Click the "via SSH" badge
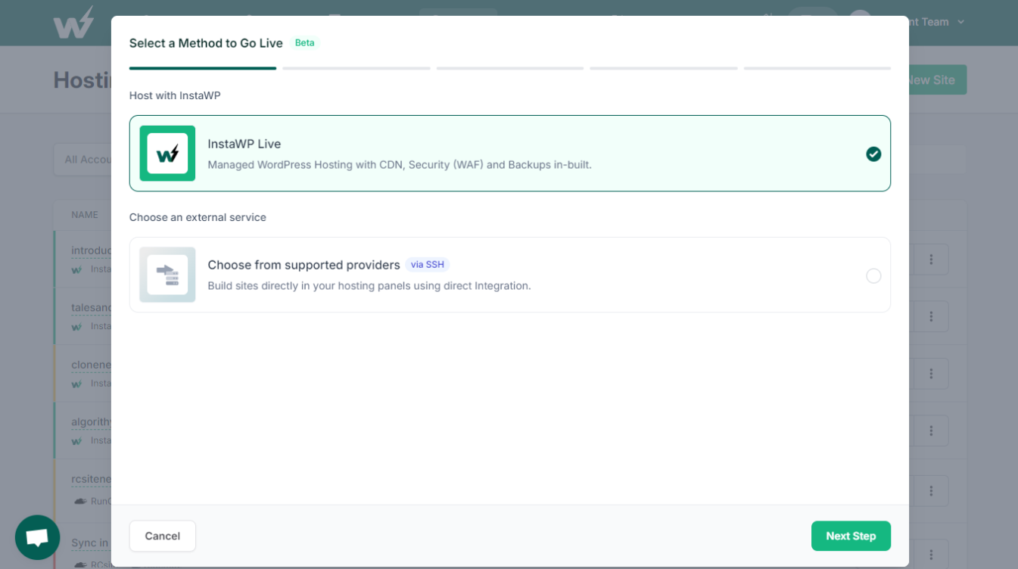1018x569 pixels. pyautogui.click(x=428, y=265)
